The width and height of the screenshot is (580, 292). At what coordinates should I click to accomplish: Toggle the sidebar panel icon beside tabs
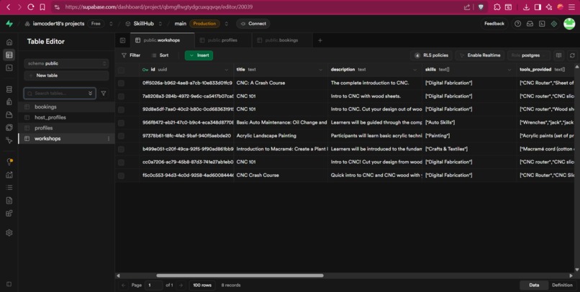[x=122, y=40]
